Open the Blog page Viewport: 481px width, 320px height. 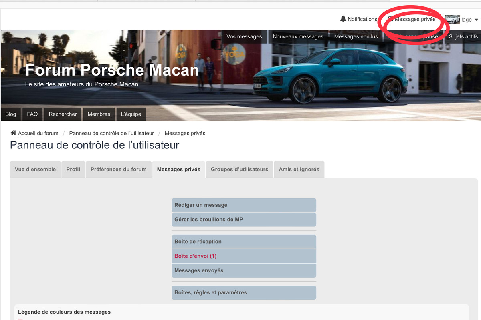pos(11,114)
